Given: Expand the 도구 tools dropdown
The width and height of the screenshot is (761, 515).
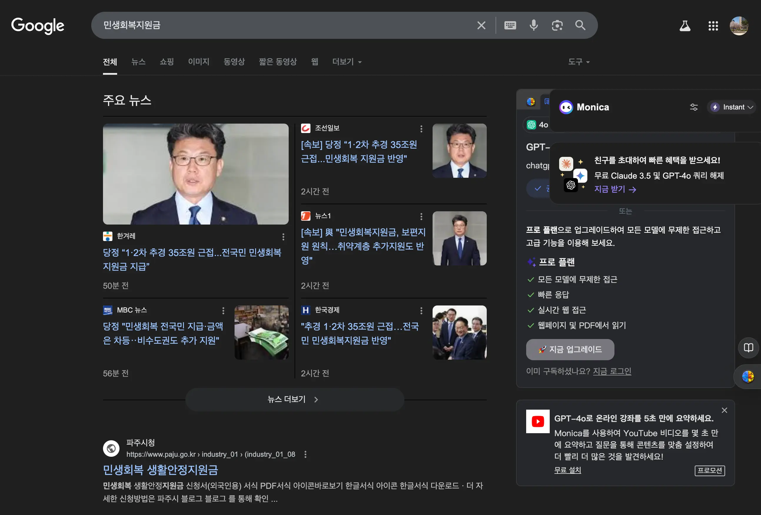Looking at the screenshot, I should tap(579, 62).
